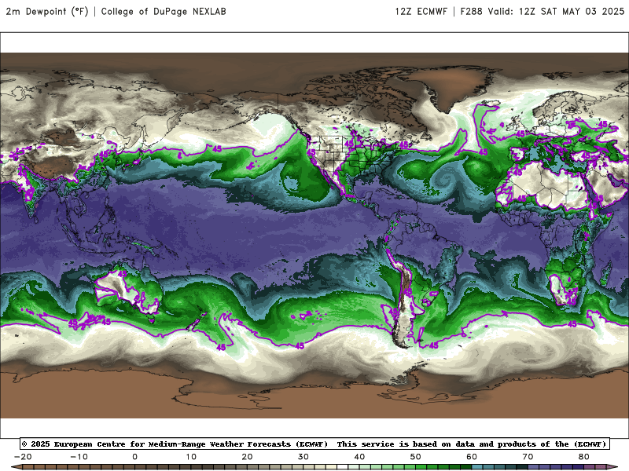
Task: Click the "10" color scale label
Action: [x=191, y=457]
